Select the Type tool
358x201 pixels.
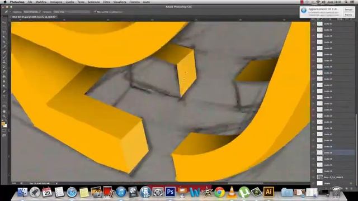click(x=4, y=96)
